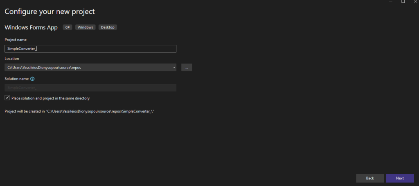419x186 pixels.
Task: Click the Windows Forms App template title
Action: [x=31, y=27]
